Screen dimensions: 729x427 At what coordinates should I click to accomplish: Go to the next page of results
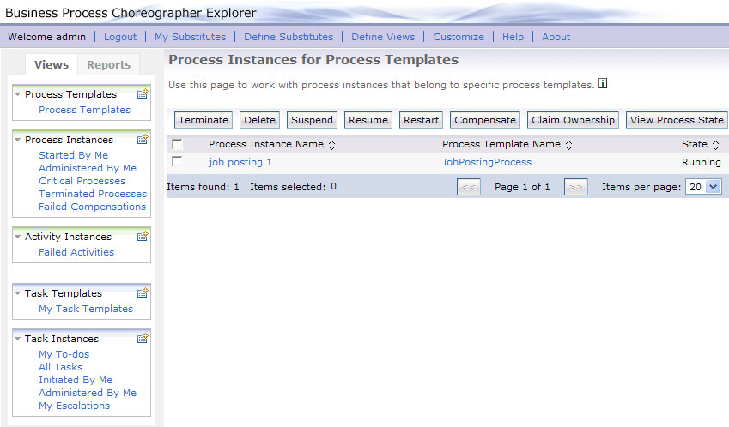tap(575, 187)
